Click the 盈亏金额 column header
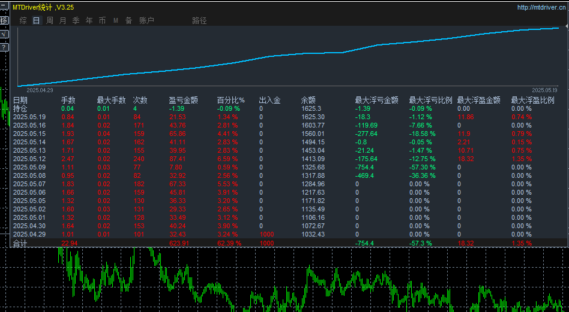This screenshot has width=569, height=312. point(183,100)
